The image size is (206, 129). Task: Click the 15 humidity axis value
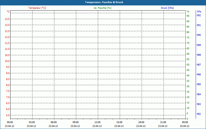tap(188, 103)
